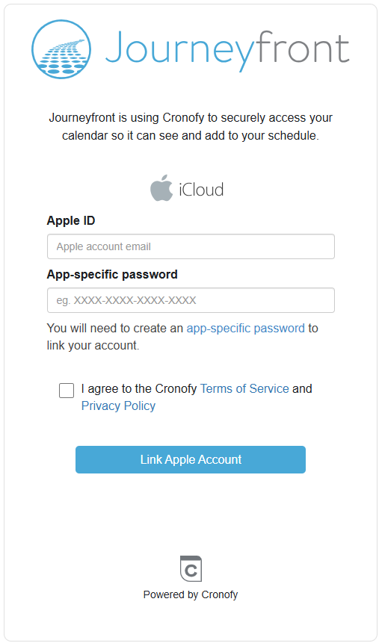Focus the Apple account email field
Image resolution: width=379 pixels, height=643 pixels.
pos(191,246)
